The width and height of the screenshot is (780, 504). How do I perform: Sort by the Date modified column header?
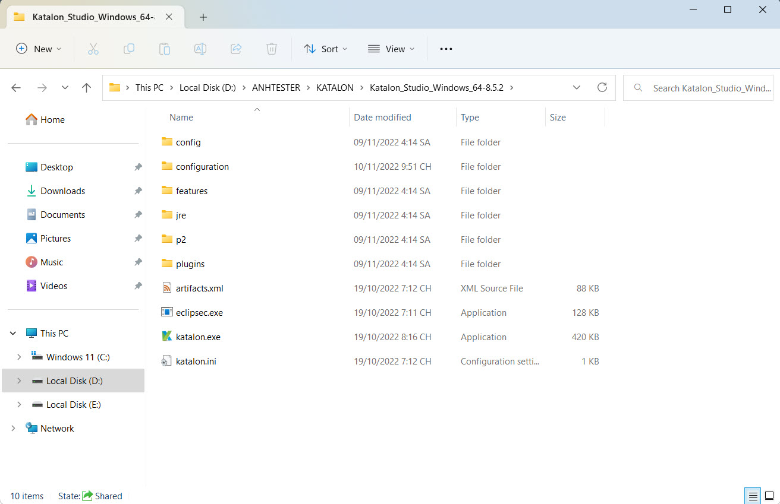(x=382, y=118)
